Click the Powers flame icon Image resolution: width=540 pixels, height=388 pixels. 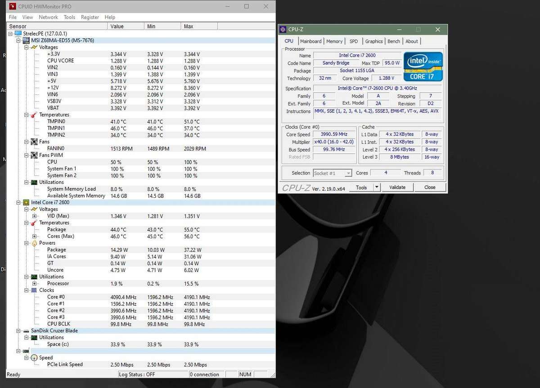click(x=34, y=243)
